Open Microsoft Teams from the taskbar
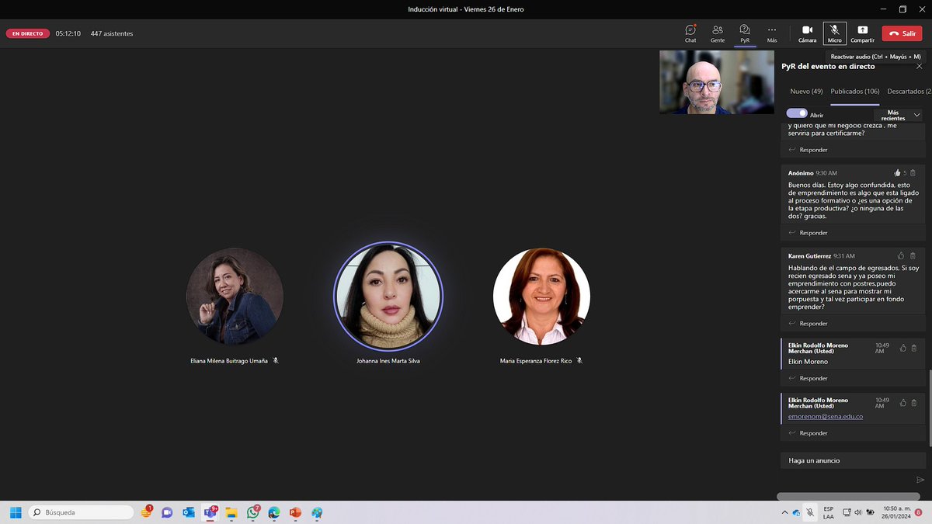This screenshot has height=524, width=932. [210, 512]
